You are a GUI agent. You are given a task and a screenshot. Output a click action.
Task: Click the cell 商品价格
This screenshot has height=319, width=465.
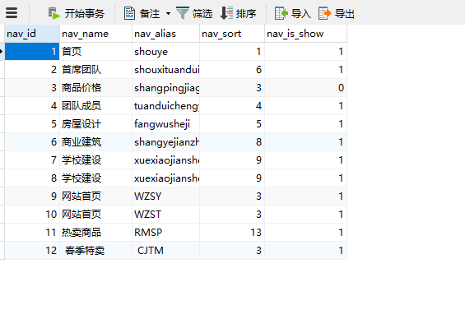click(x=95, y=88)
